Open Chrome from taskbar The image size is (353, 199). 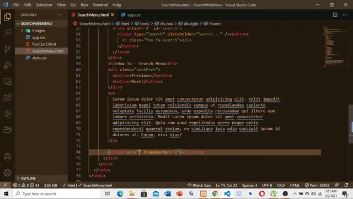215,193
